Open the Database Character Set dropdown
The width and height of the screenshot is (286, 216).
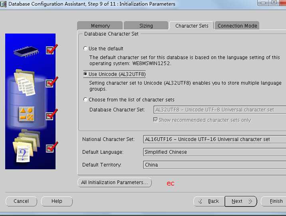pos(220,109)
